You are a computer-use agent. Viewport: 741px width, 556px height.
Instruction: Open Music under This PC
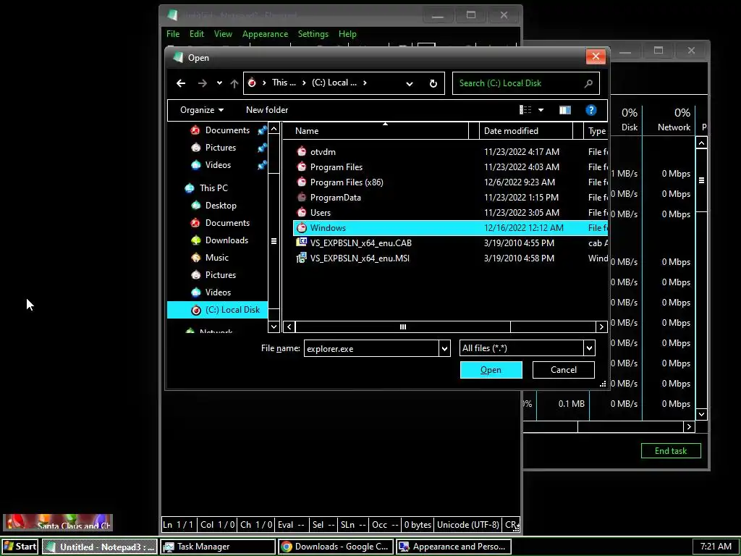coord(216,258)
